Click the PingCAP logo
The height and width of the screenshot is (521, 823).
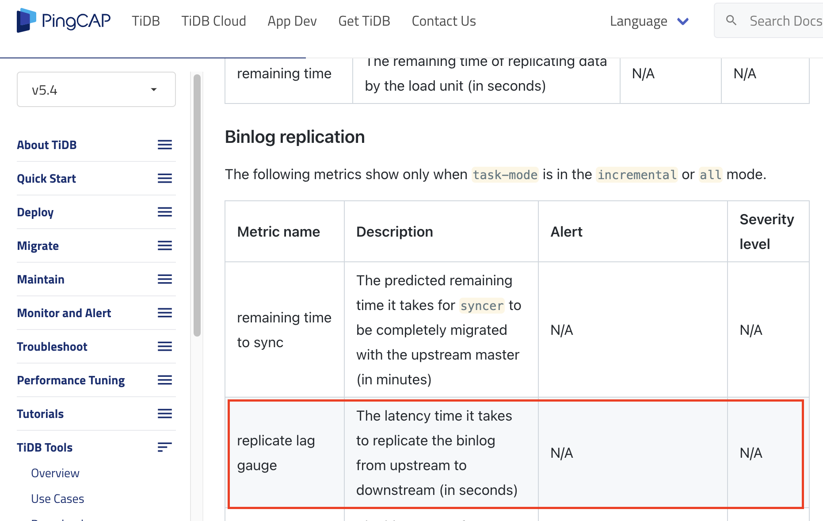[x=64, y=21]
